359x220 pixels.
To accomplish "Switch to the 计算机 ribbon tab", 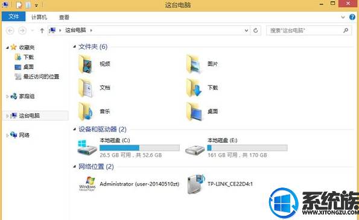I will click(39, 17).
